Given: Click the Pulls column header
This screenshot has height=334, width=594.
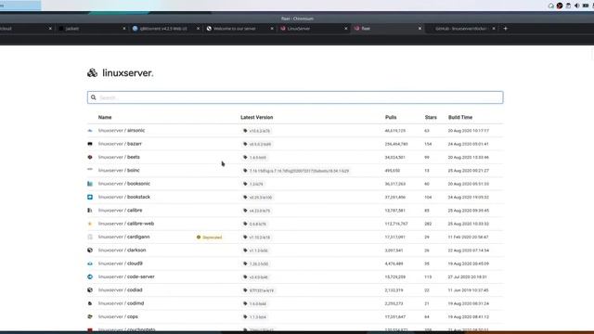Looking at the screenshot, I should click(x=391, y=118).
